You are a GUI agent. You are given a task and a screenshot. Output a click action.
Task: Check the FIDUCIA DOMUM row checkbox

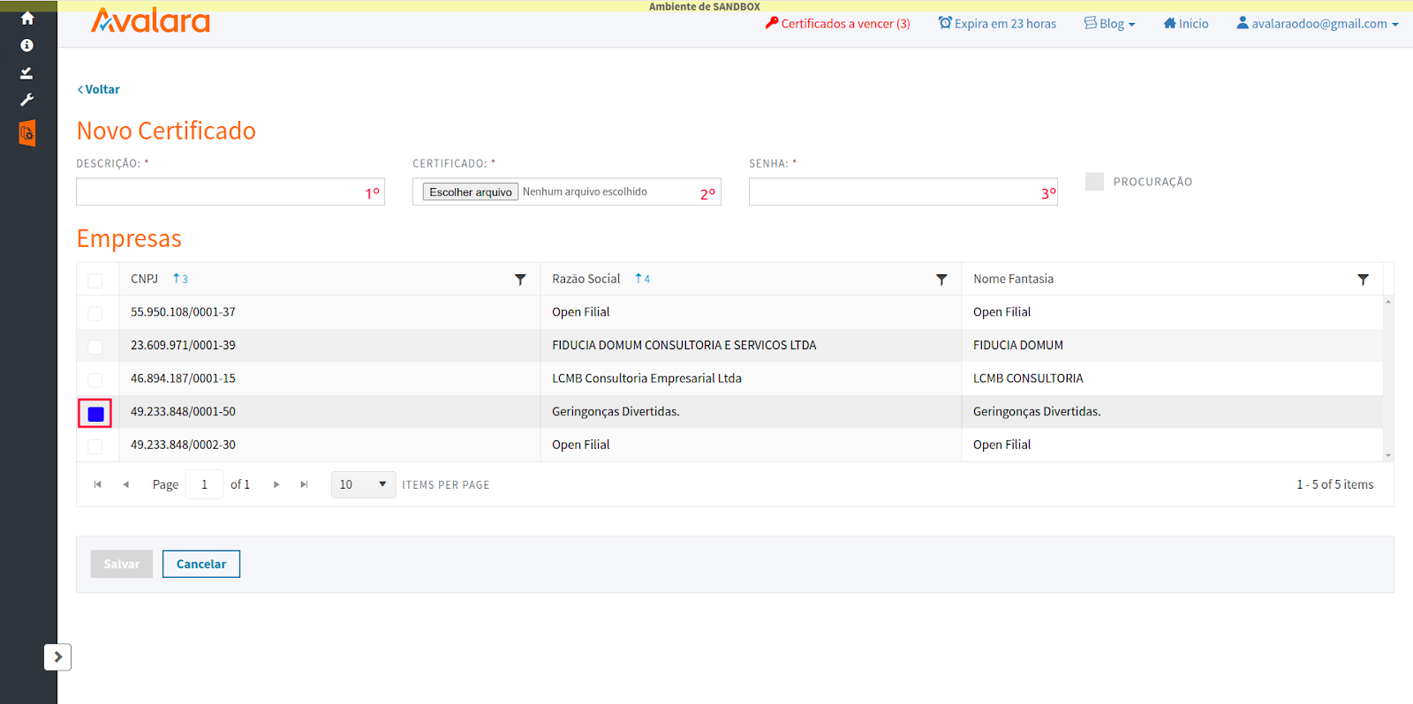click(95, 347)
